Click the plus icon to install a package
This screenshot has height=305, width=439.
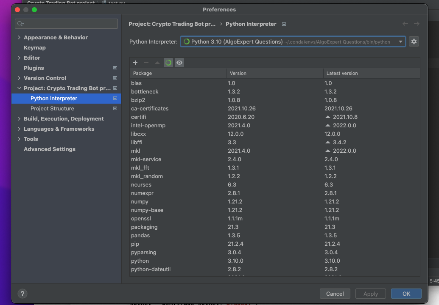pyautogui.click(x=135, y=63)
